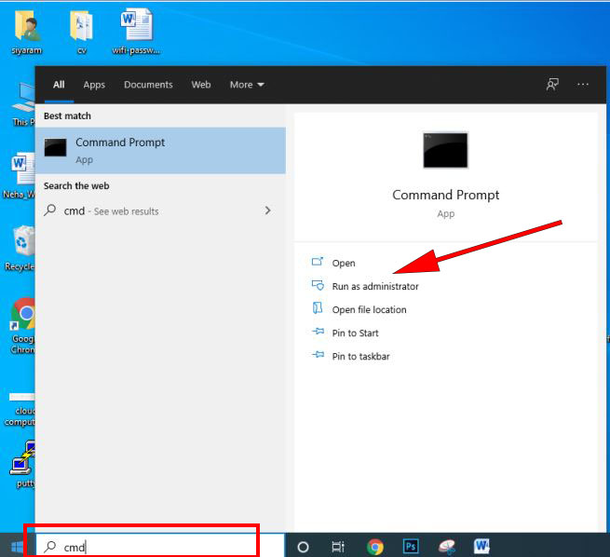Switch to the Web search tab
Viewport: 610px width, 557px height.
click(201, 85)
